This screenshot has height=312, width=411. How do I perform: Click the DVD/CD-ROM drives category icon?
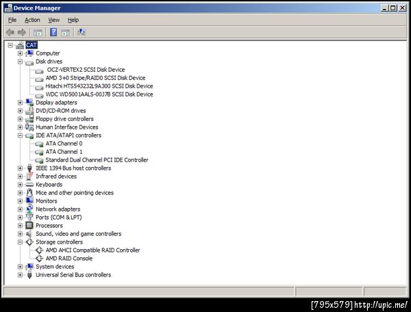(x=29, y=111)
